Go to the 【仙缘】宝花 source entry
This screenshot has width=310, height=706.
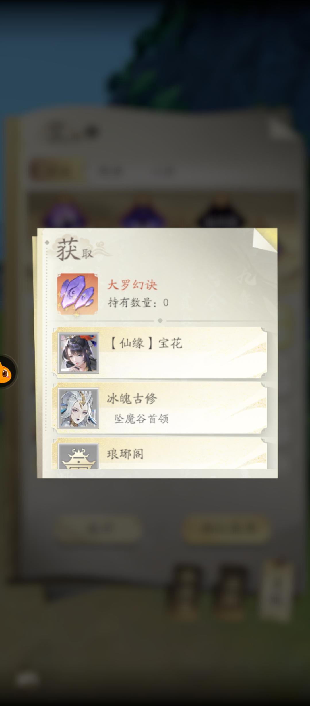point(159,353)
